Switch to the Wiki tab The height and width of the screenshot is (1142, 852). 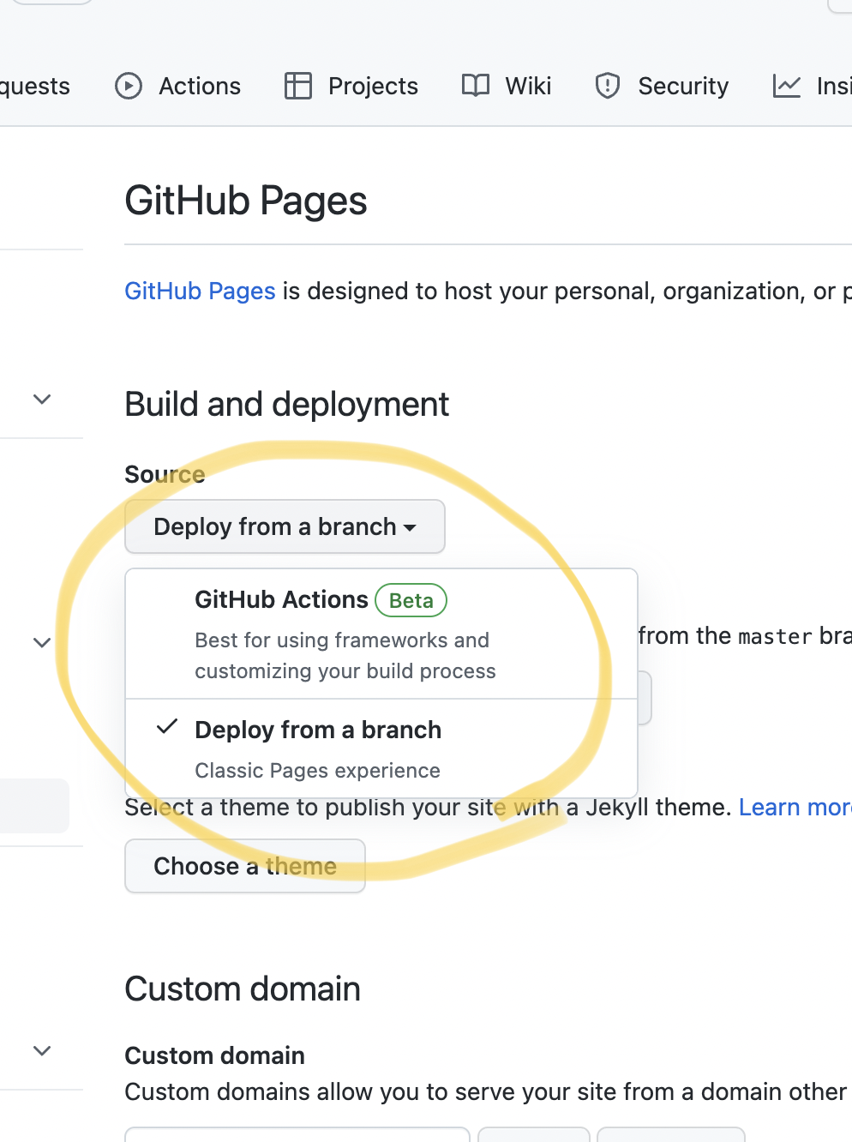point(507,86)
